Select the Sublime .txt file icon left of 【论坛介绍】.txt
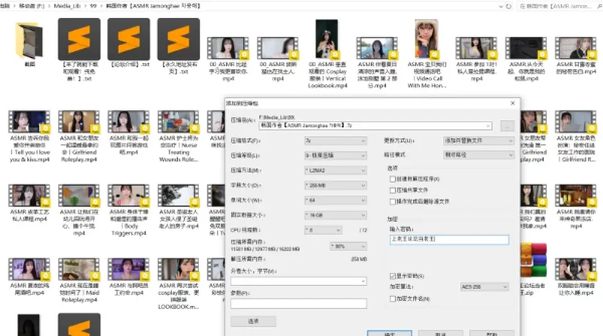This screenshot has height=336, width=603. point(79,39)
